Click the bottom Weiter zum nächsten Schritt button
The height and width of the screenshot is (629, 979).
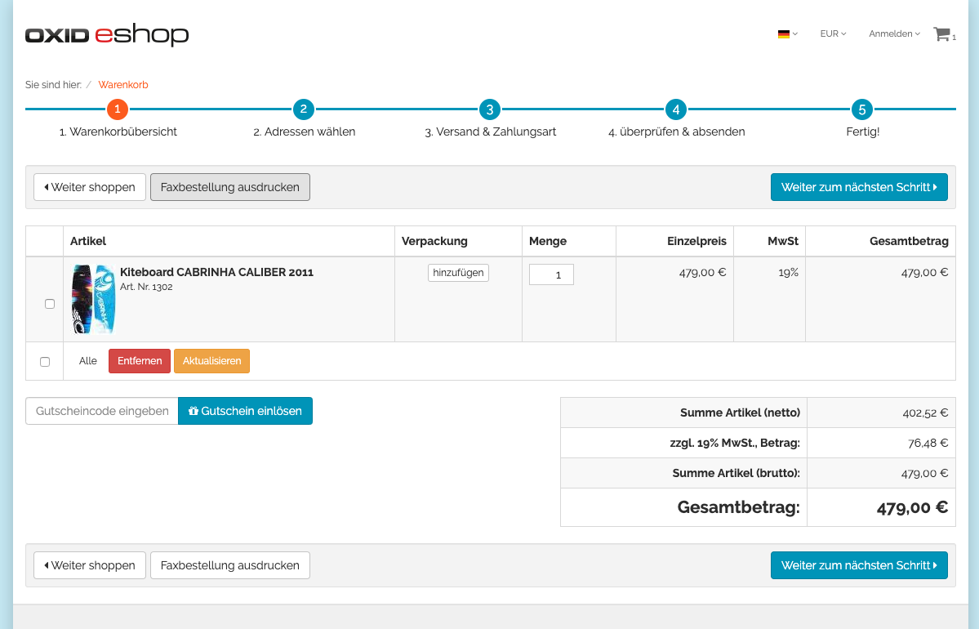(x=859, y=565)
